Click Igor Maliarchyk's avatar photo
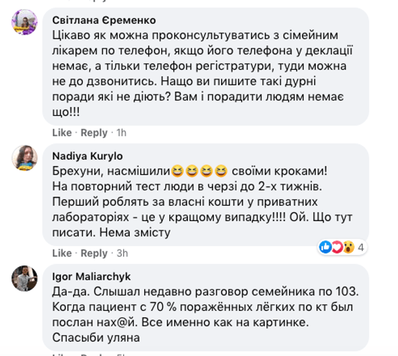398x356 pixels. 25,279
